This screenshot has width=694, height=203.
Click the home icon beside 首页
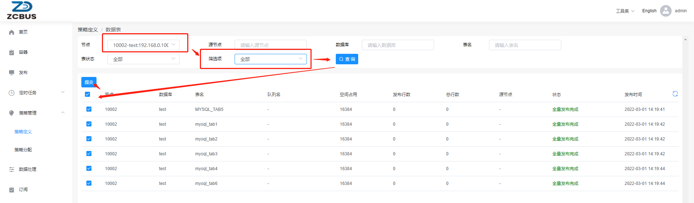(x=12, y=32)
